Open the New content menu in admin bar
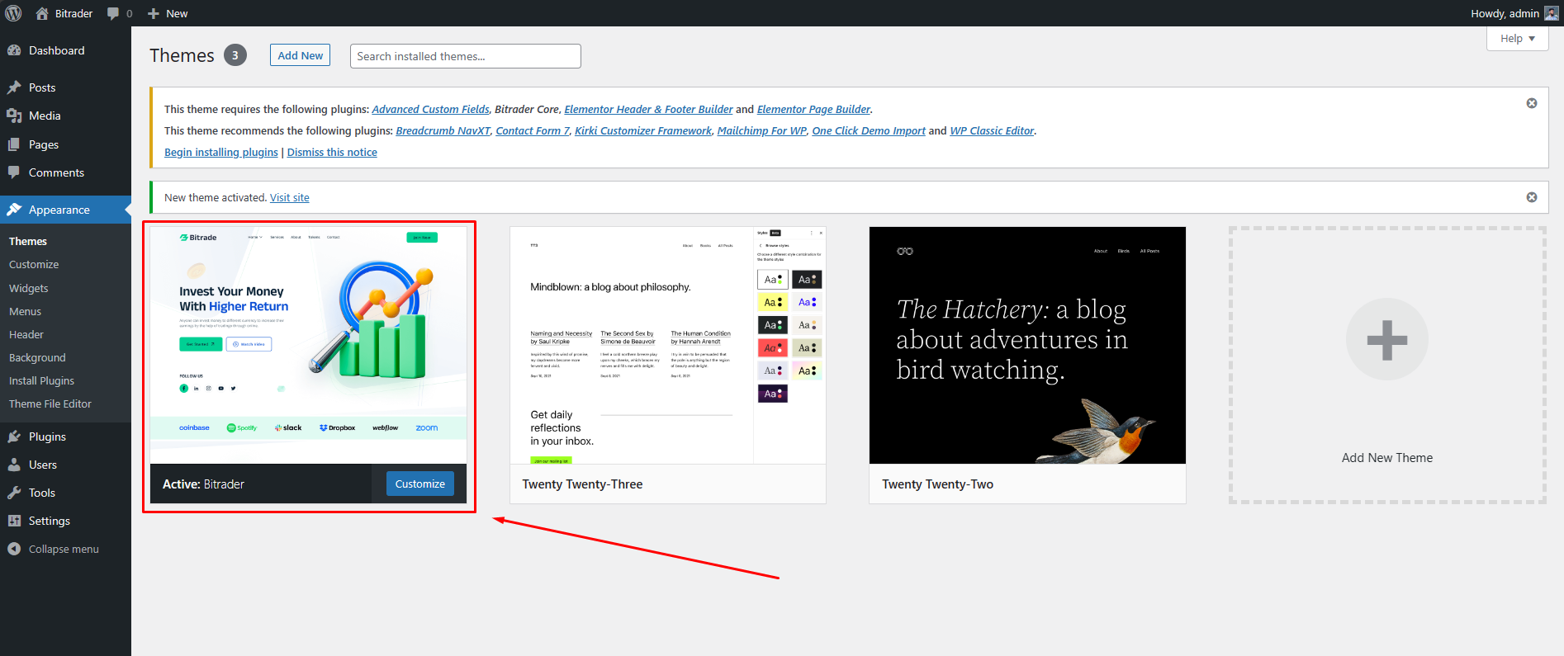 [x=168, y=13]
